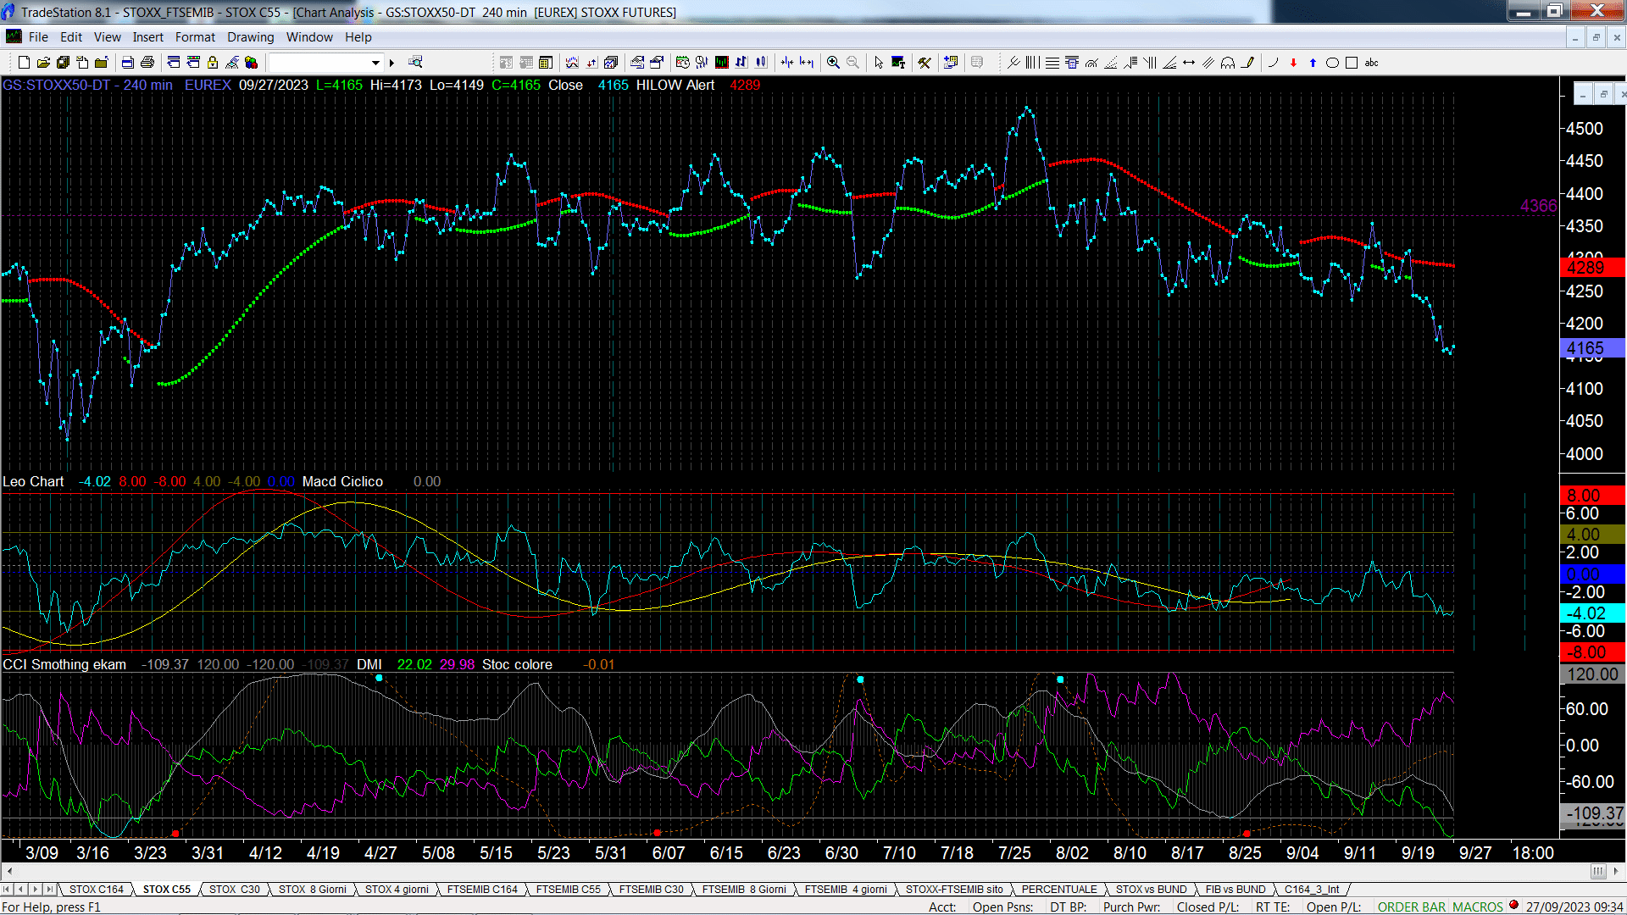Click the Zoom Out magnifier icon

[x=852, y=63]
